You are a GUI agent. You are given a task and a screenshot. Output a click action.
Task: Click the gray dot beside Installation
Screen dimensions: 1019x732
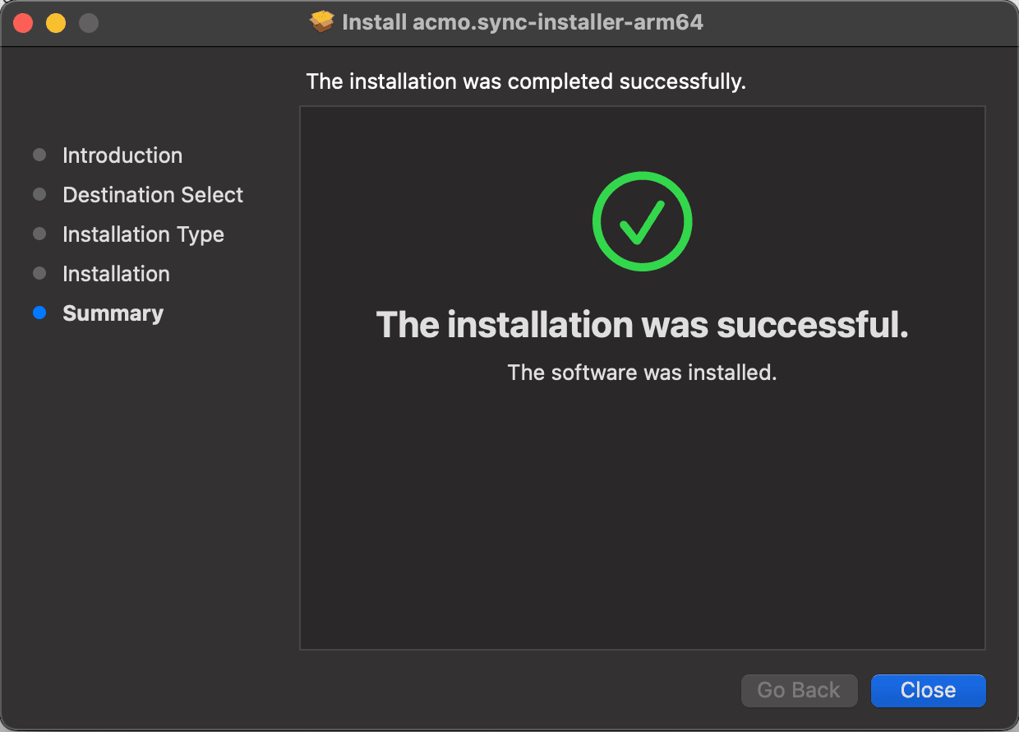pos(39,273)
